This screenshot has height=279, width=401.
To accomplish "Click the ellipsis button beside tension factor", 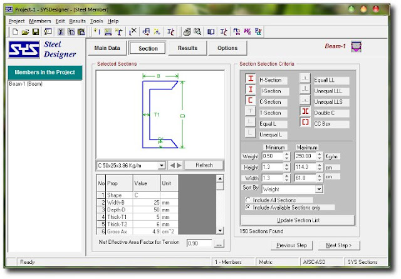I will click(x=219, y=244).
